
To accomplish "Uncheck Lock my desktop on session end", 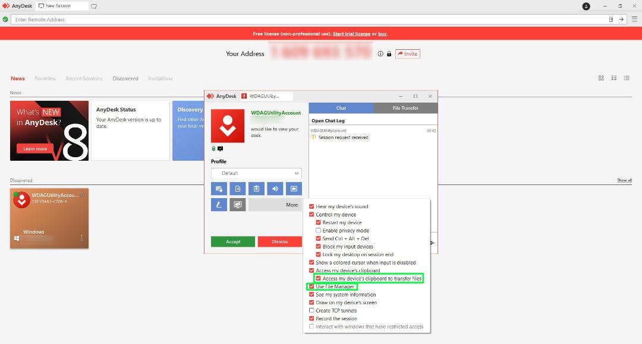I will [x=318, y=254].
